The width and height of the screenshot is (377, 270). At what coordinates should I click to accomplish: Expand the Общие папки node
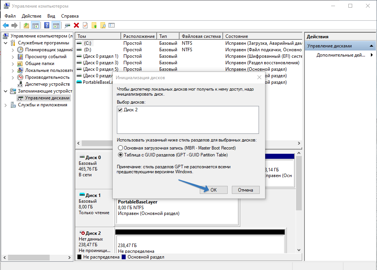tap(13, 64)
